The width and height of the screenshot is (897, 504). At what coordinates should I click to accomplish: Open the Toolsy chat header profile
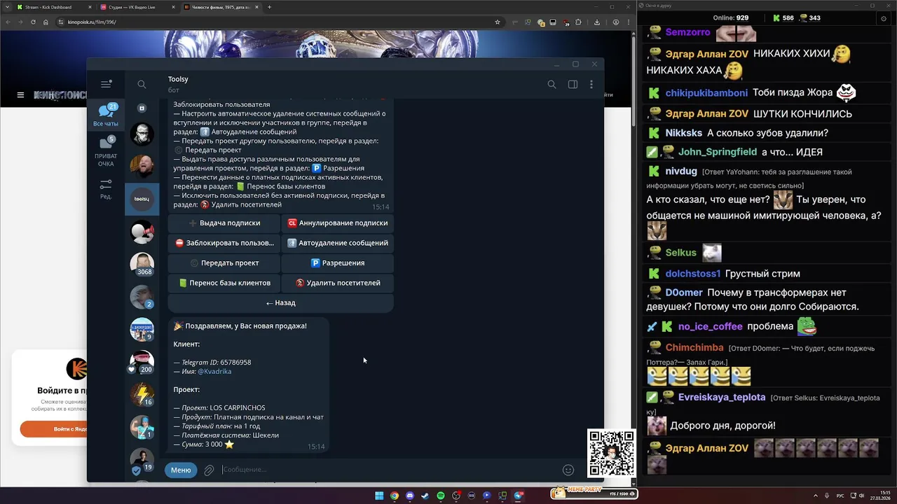pyautogui.click(x=178, y=84)
